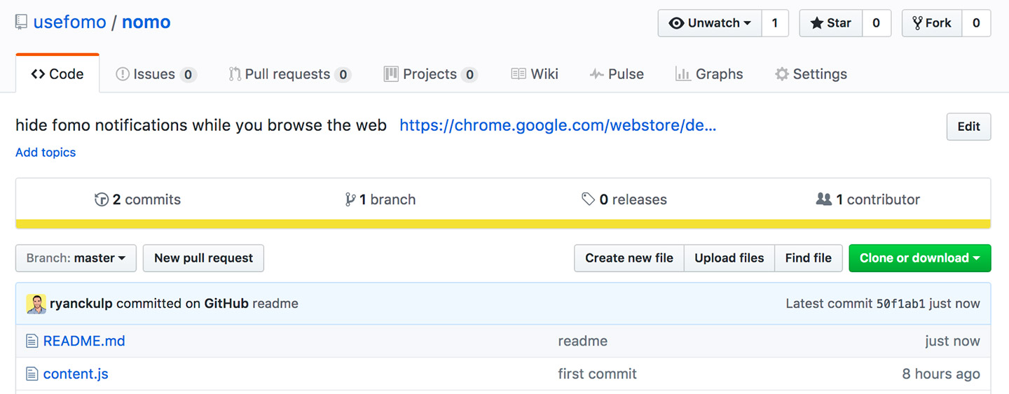Click the Issues counter badge showing 0
Screen dimensions: 1009x394
click(x=188, y=75)
